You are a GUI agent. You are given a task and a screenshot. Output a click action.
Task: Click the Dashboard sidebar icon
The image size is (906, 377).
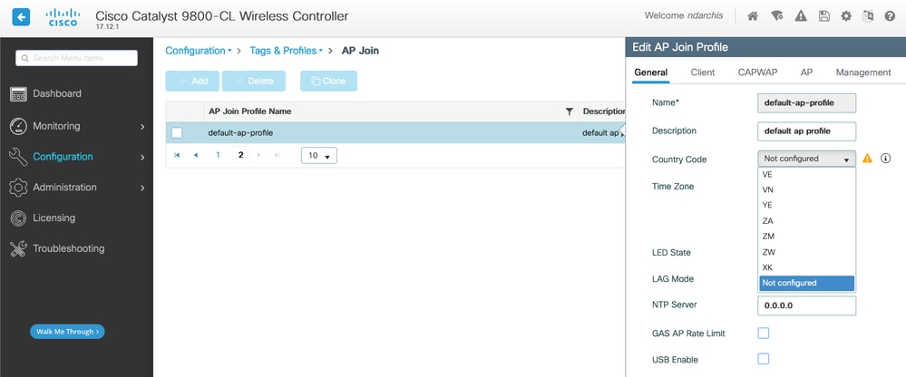pos(18,94)
